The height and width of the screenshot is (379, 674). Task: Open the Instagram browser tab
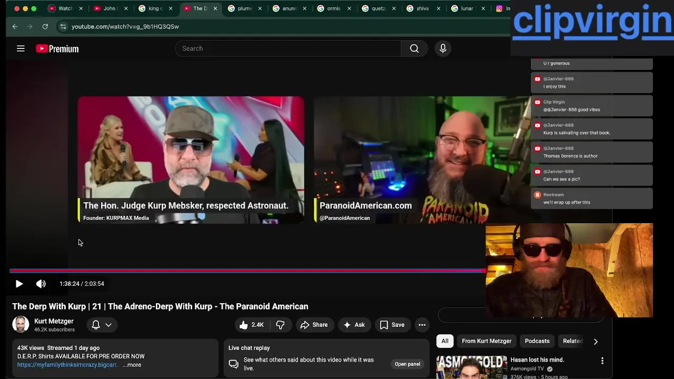(x=503, y=8)
